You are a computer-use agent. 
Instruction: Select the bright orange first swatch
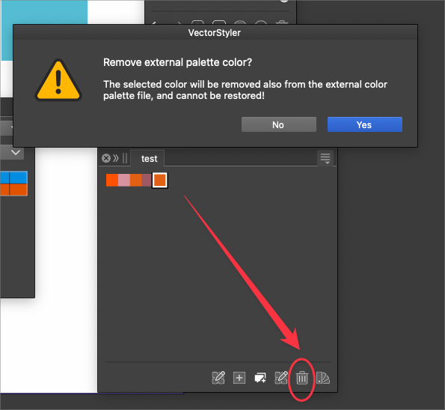click(x=112, y=180)
